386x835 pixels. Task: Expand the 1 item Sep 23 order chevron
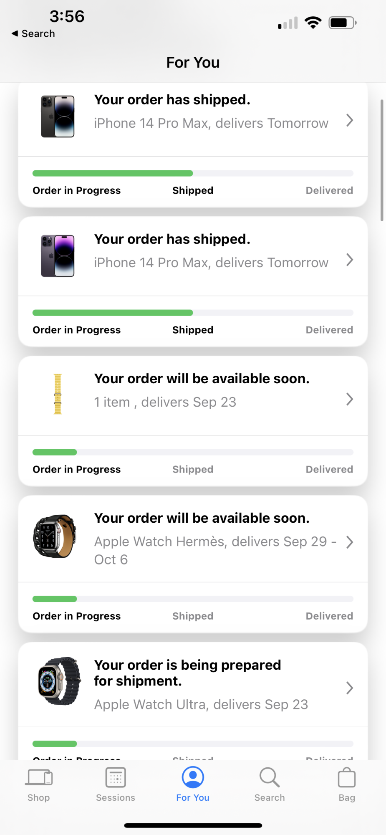350,399
